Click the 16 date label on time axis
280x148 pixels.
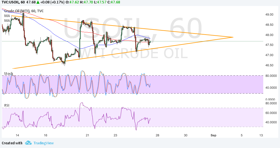pos(45,135)
